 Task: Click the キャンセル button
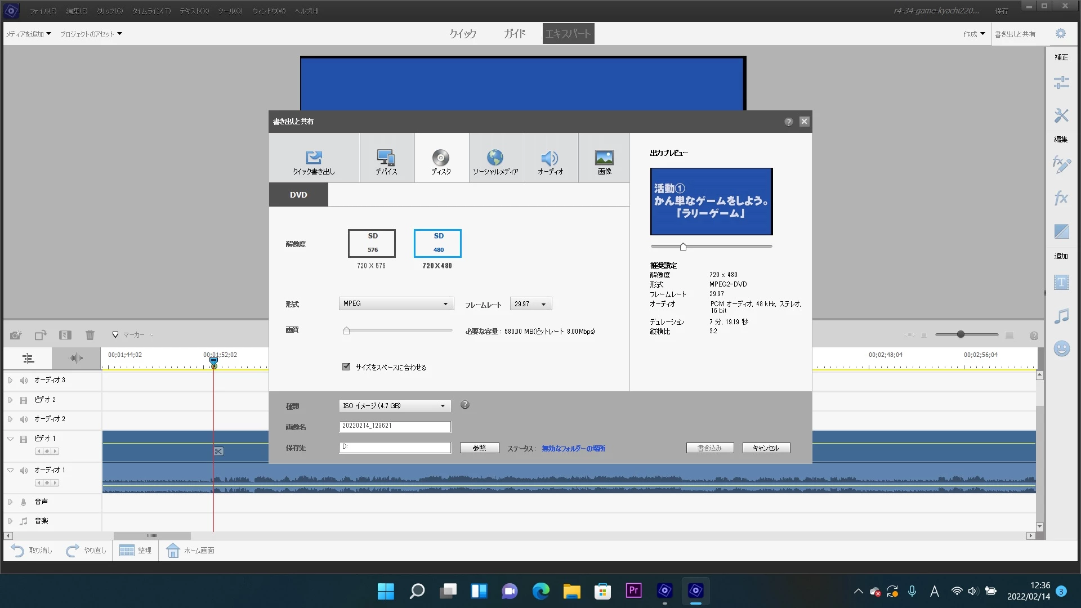coord(766,448)
